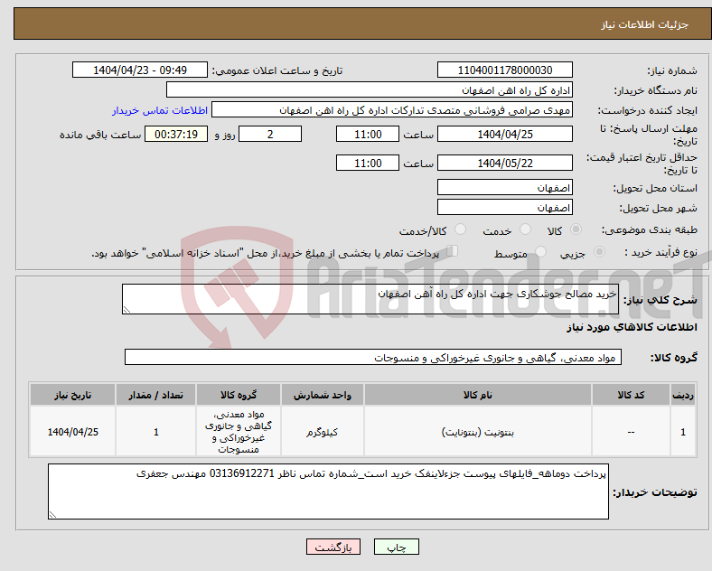Select the خدمت radio button
The width and height of the screenshot is (712, 571).
tap(525, 229)
